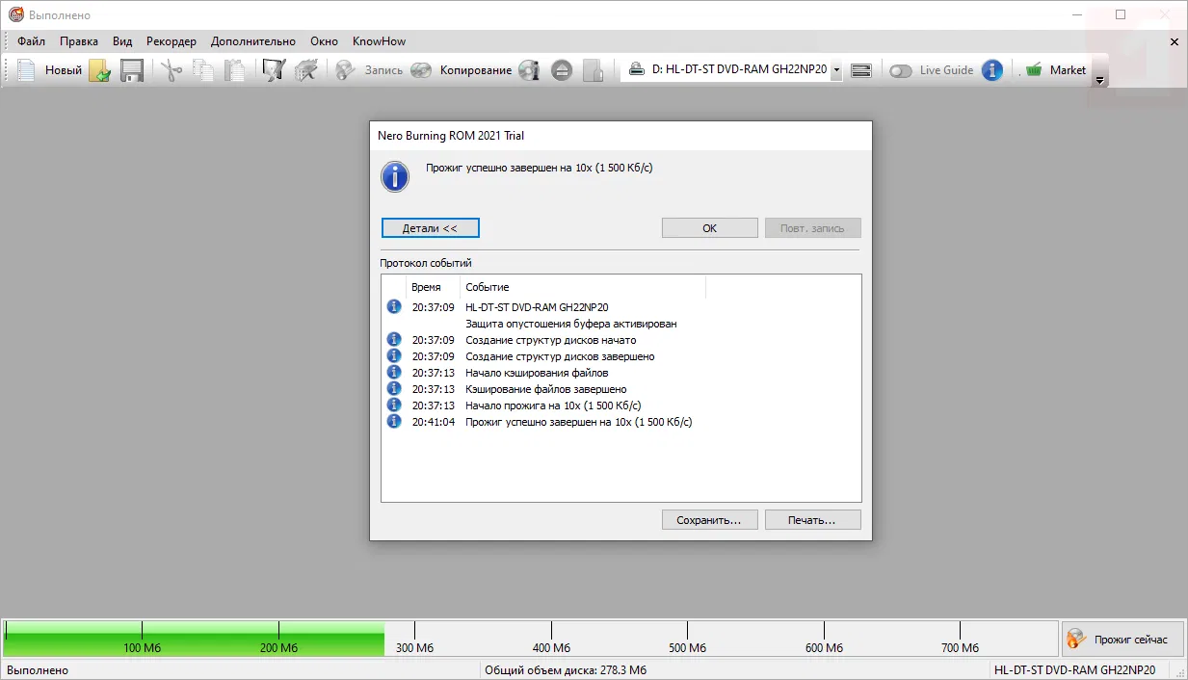The height and width of the screenshot is (680, 1188).
Task: Click the Cut scissors icon
Action: 171,70
